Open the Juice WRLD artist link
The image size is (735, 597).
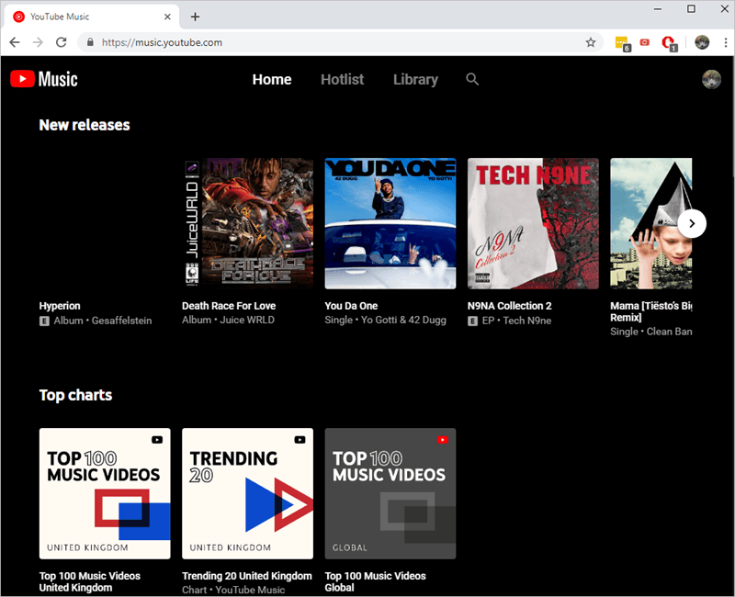point(247,320)
